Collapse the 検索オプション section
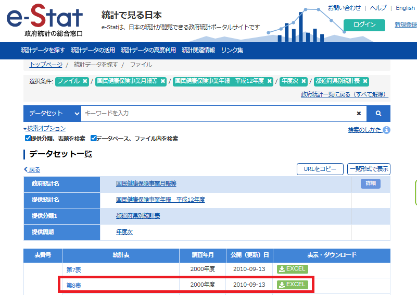This screenshot has height=295, width=417. 45,128
